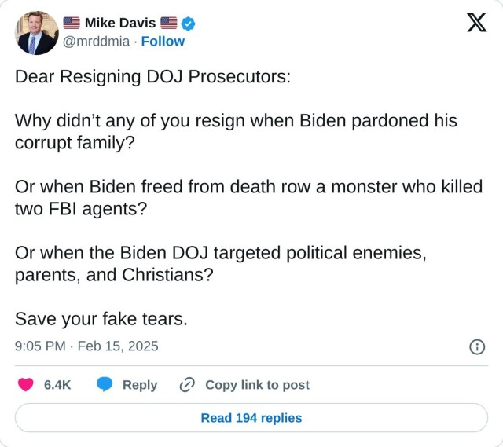Open the 9:05 PM Feb 15, 2025 timestamp

point(86,346)
